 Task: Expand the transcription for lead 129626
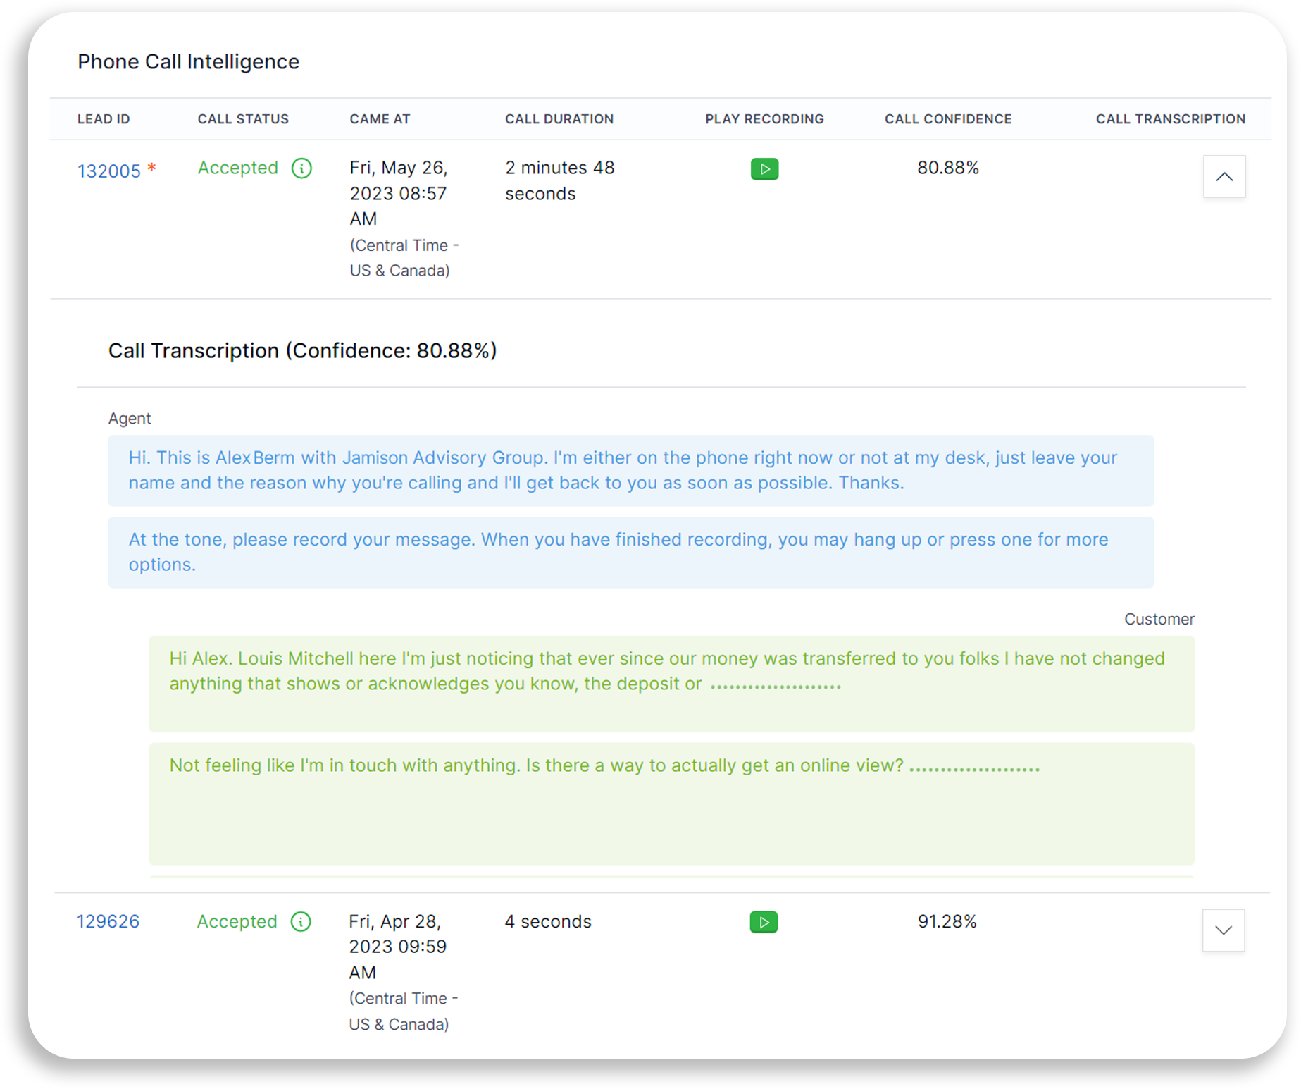click(x=1223, y=930)
